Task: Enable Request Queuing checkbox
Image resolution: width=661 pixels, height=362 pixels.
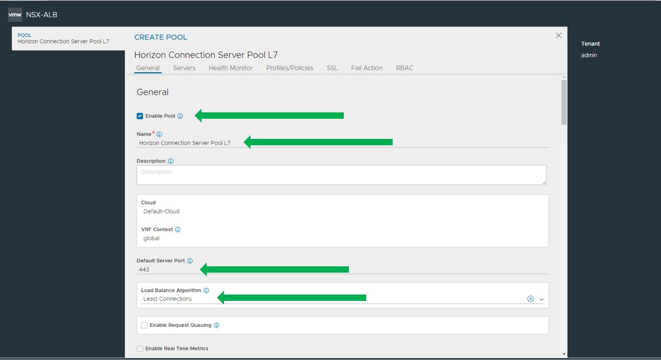Action: tap(144, 325)
